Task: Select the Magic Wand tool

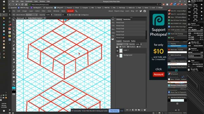Action: pos(14,31)
